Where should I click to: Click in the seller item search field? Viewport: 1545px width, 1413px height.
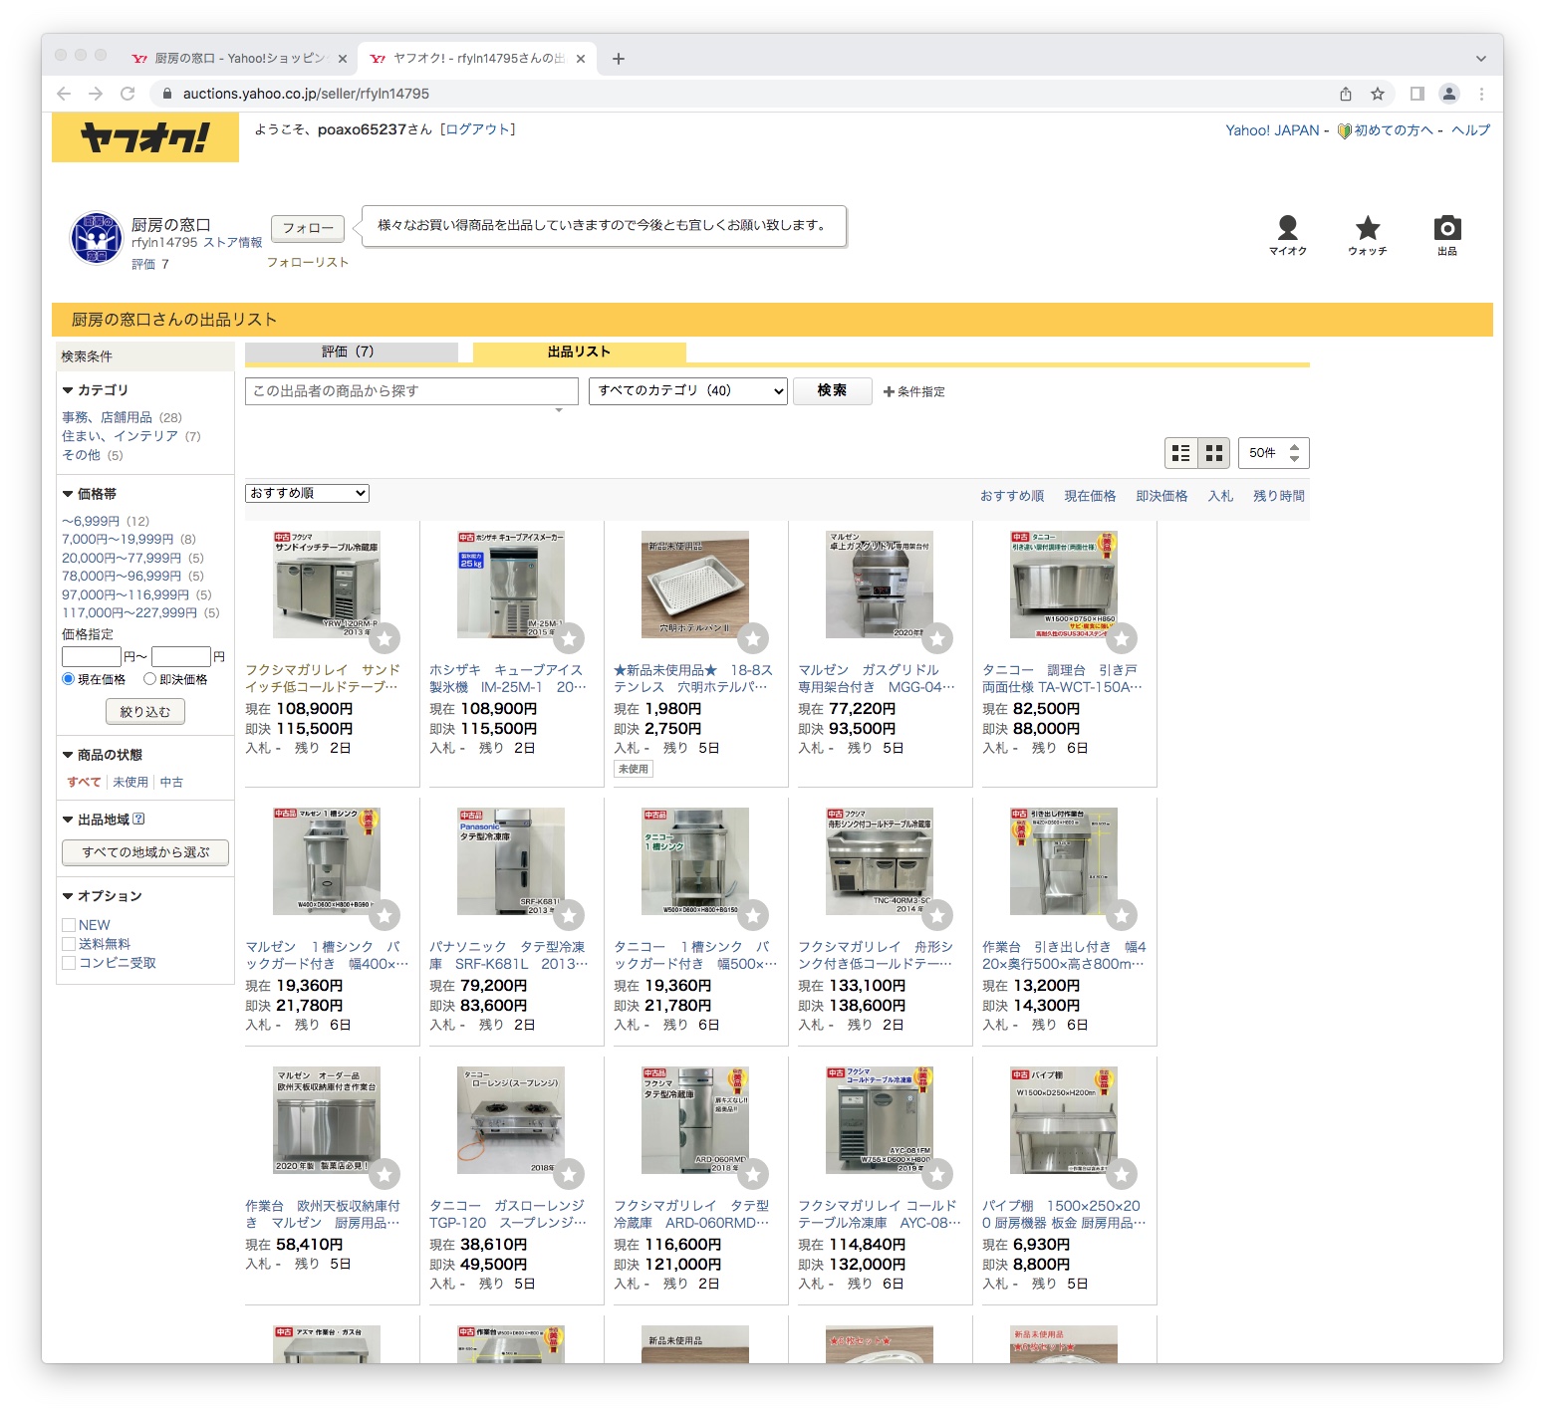[x=411, y=391]
